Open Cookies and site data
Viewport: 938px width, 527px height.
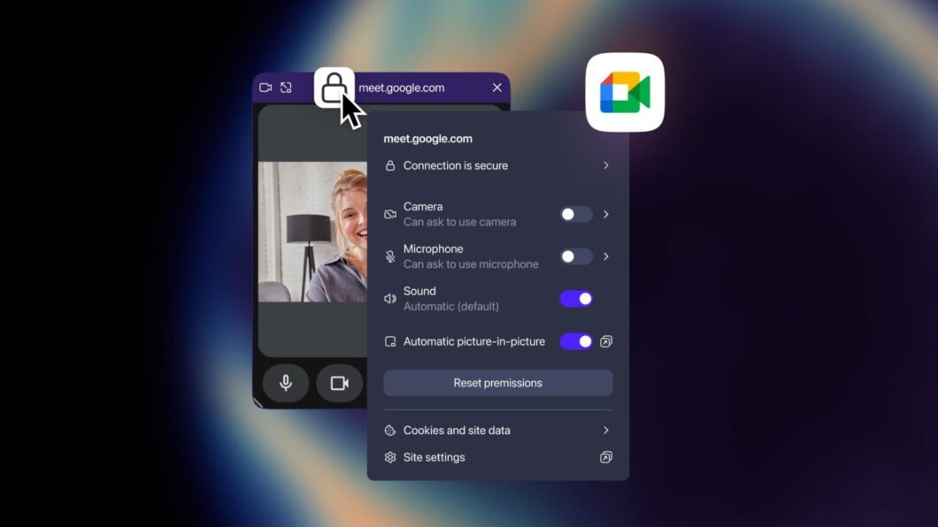coord(457,431)
